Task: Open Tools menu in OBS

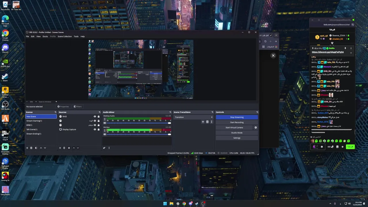Action: coord(76,37)
